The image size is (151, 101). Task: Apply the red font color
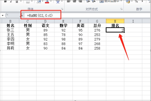47,1
